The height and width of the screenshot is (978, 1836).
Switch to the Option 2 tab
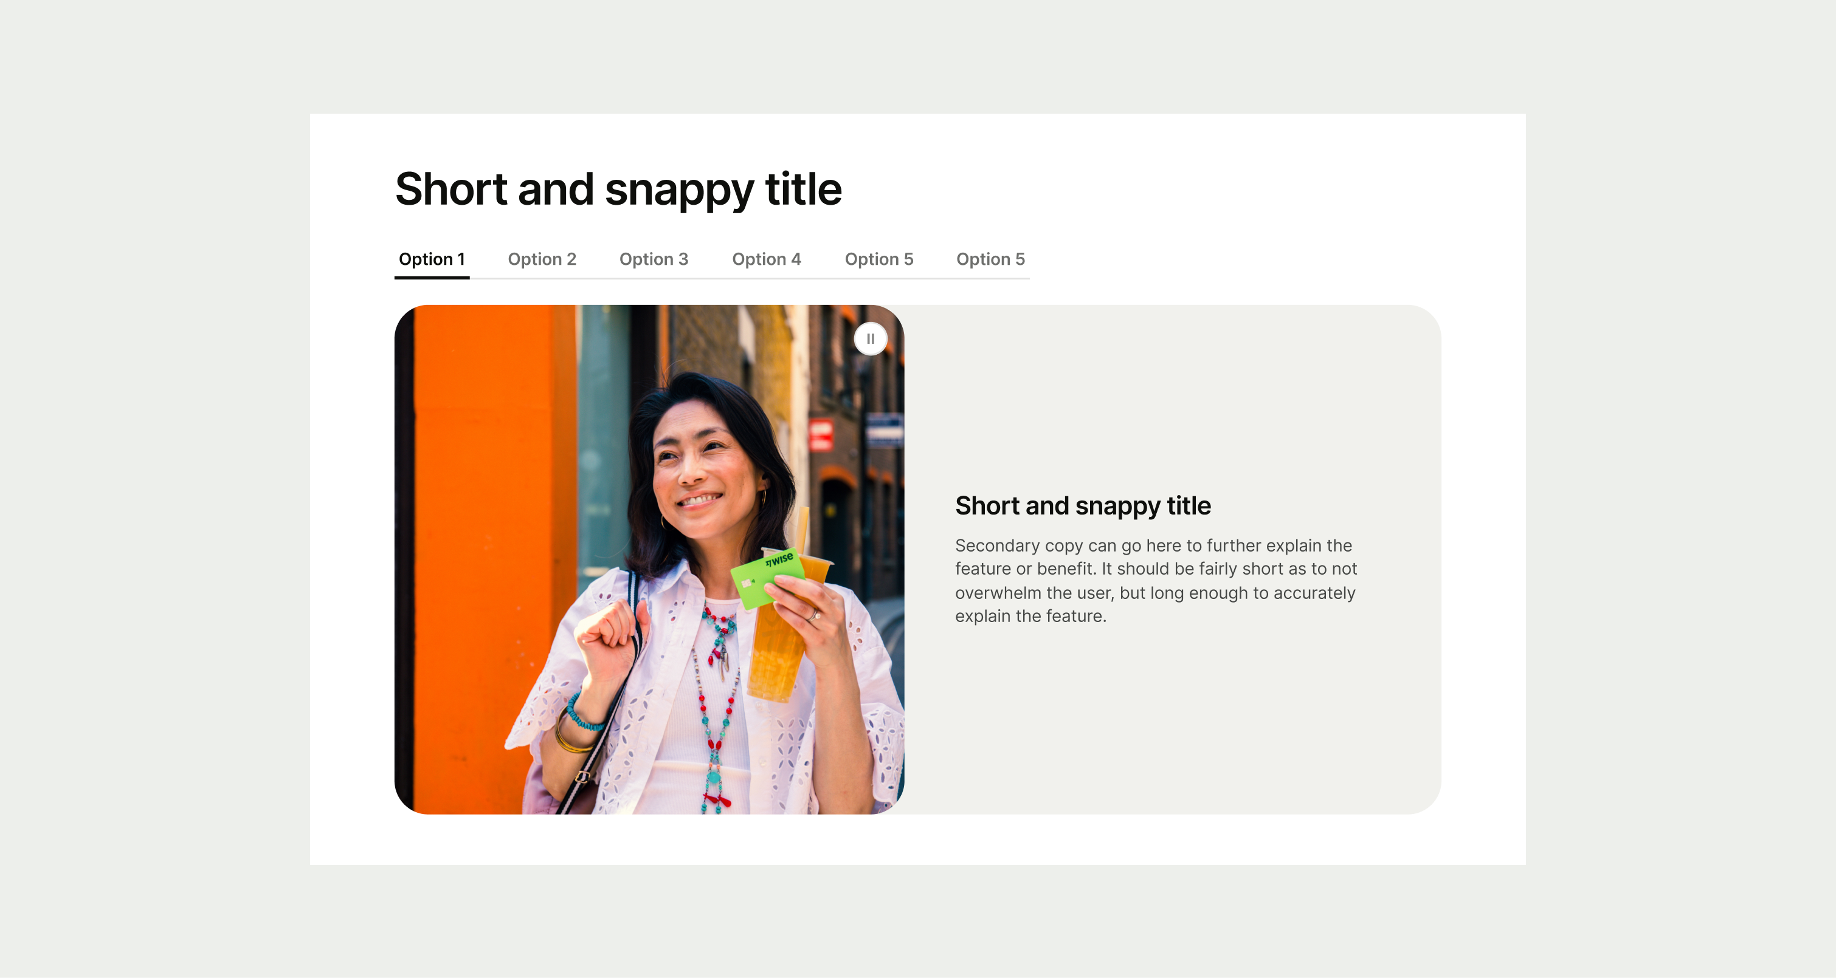click(x=542, y=259)
